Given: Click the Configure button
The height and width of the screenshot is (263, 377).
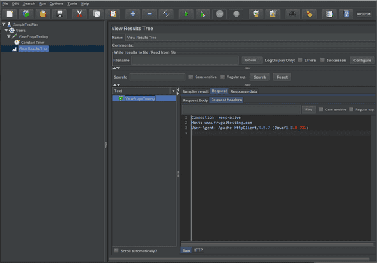Looking at the screenshot, I should point(362,60).
